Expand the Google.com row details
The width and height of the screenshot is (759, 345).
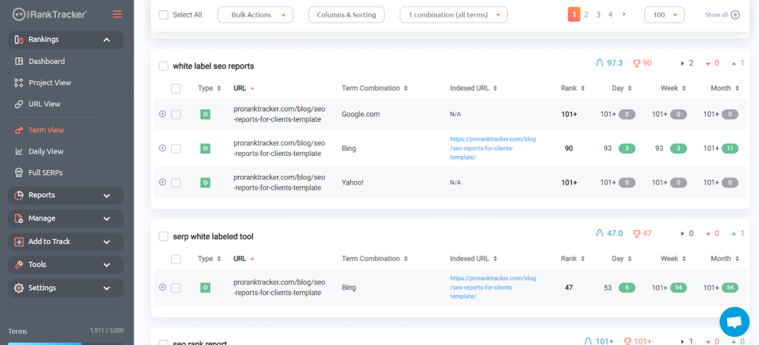[x=163, y=114]
